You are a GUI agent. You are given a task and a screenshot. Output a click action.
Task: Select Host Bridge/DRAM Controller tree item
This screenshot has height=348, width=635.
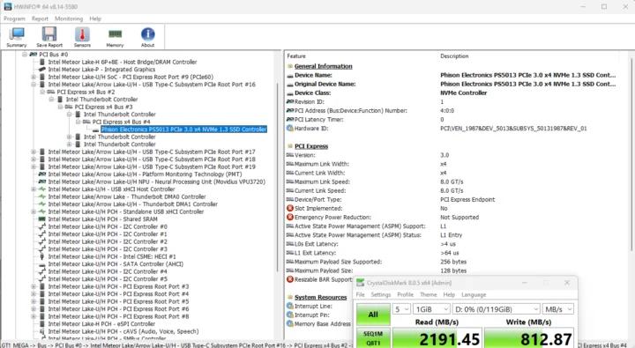click(x=123, y=62)
